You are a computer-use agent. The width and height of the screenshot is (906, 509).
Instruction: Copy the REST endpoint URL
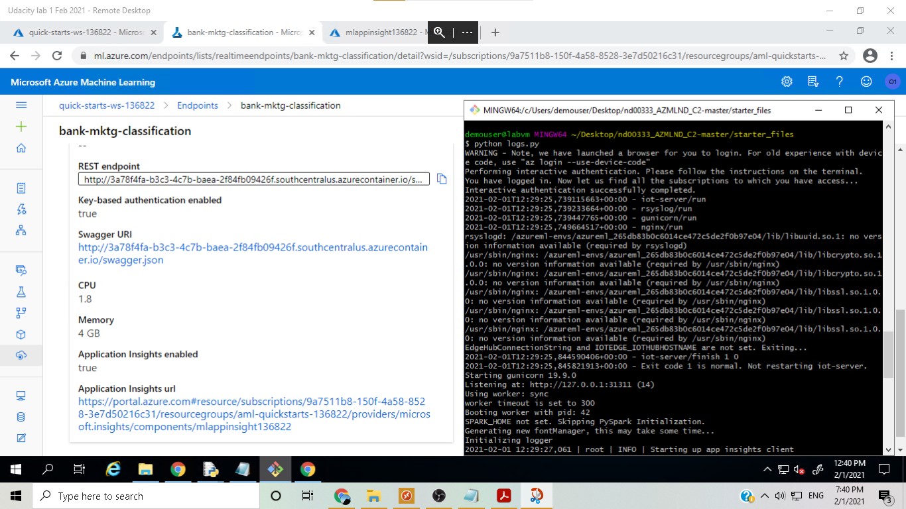(x=442, y=179)
